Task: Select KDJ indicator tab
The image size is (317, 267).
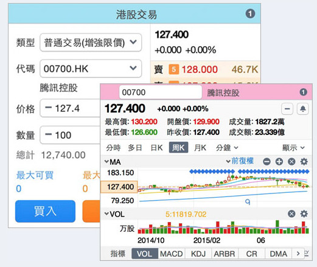Action: (198, 254)
